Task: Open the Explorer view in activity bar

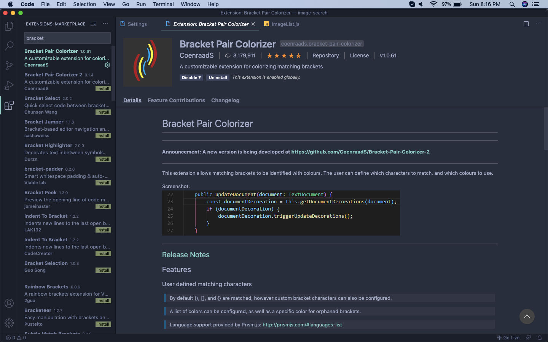Action: point(9,26)
